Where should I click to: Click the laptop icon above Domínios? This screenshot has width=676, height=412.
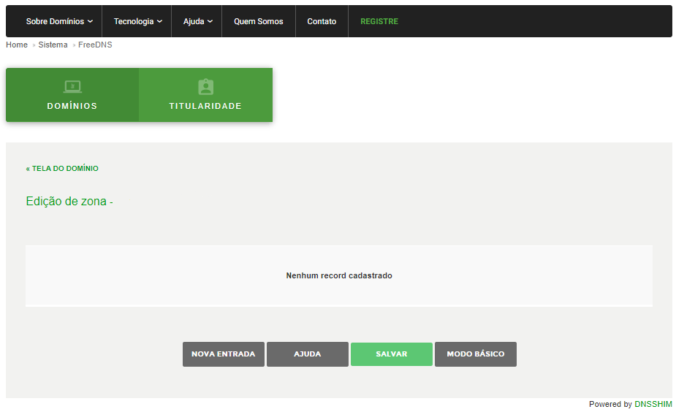(x=72, y=87)
